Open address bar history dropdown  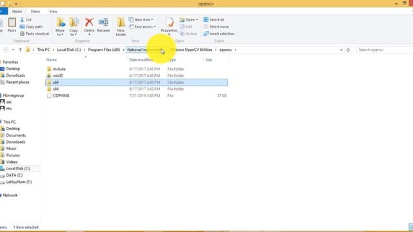tap(341, 50)
